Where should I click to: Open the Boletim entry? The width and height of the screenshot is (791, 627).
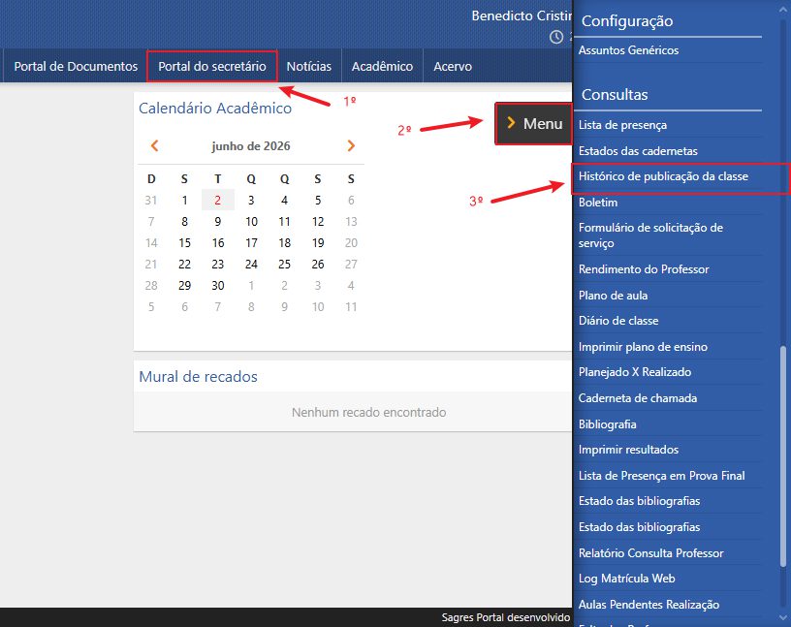coord(598,203)
